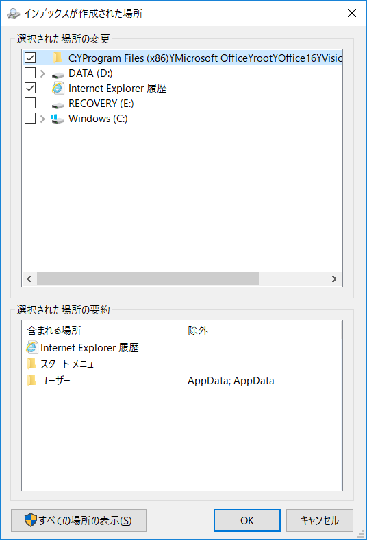
Task: Click the 含まれる場所 column header
Action: point(103,330)
